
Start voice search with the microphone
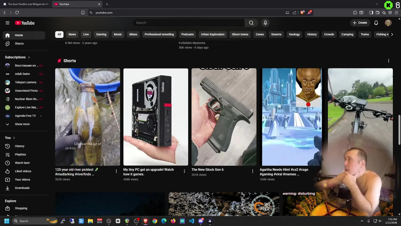click(x=265, y=23)
